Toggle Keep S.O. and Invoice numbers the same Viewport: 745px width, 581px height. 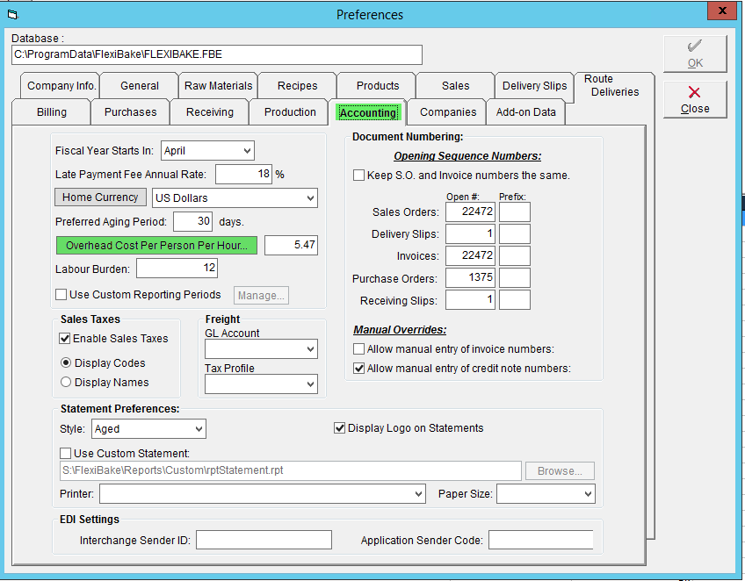(x=358, y=176)
